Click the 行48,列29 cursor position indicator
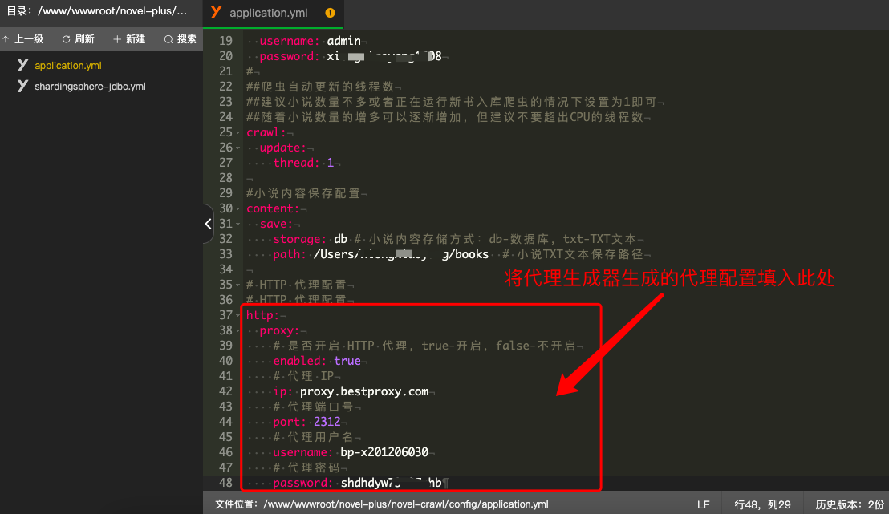Image resolution: width=889 pixels, height=514 pixels. 762,504
